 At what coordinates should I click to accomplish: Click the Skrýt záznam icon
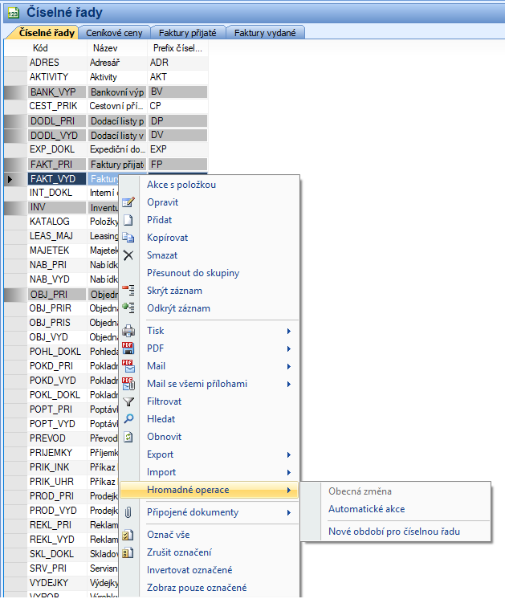(128, 291)
